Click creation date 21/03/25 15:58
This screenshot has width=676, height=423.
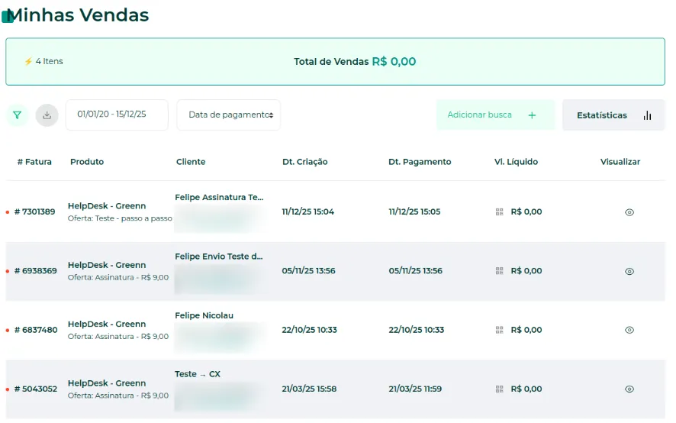pos(309,389)
